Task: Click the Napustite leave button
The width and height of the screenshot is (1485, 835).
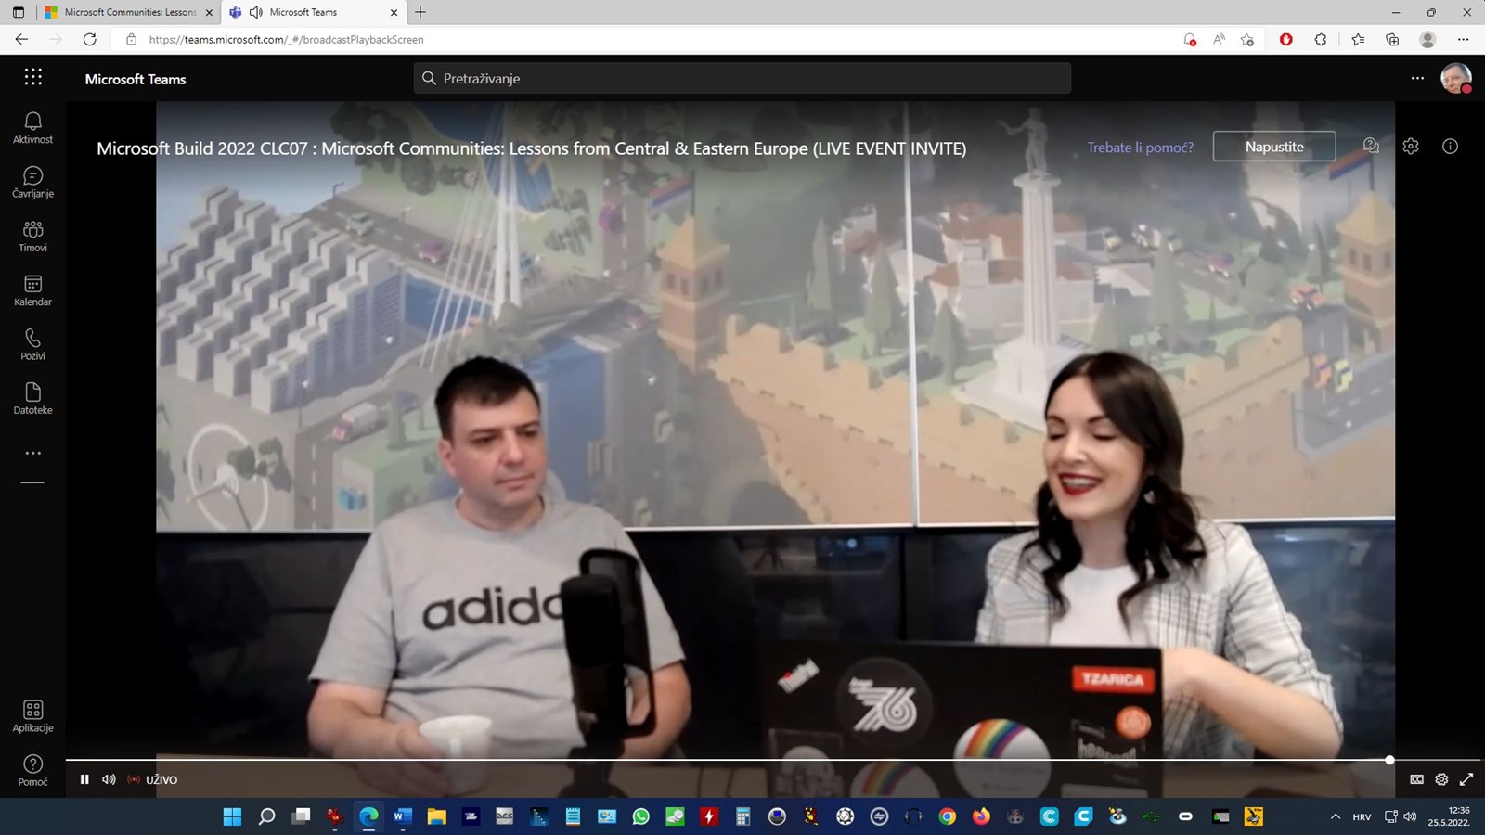Action: [x=1274, y=147]
